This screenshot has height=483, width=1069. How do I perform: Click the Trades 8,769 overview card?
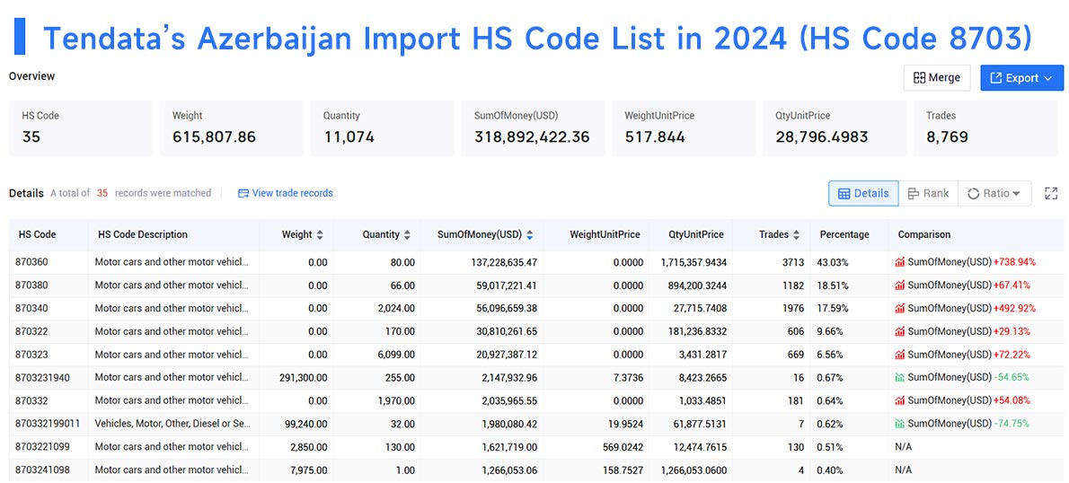pyautogui.click(x=985, y=128)
